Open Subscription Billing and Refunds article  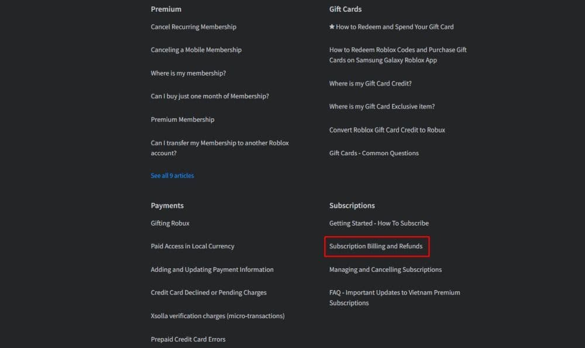click(x=375, y=246)
